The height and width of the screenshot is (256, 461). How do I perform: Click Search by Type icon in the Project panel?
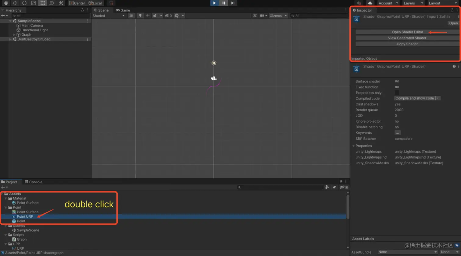pos(327,187)
